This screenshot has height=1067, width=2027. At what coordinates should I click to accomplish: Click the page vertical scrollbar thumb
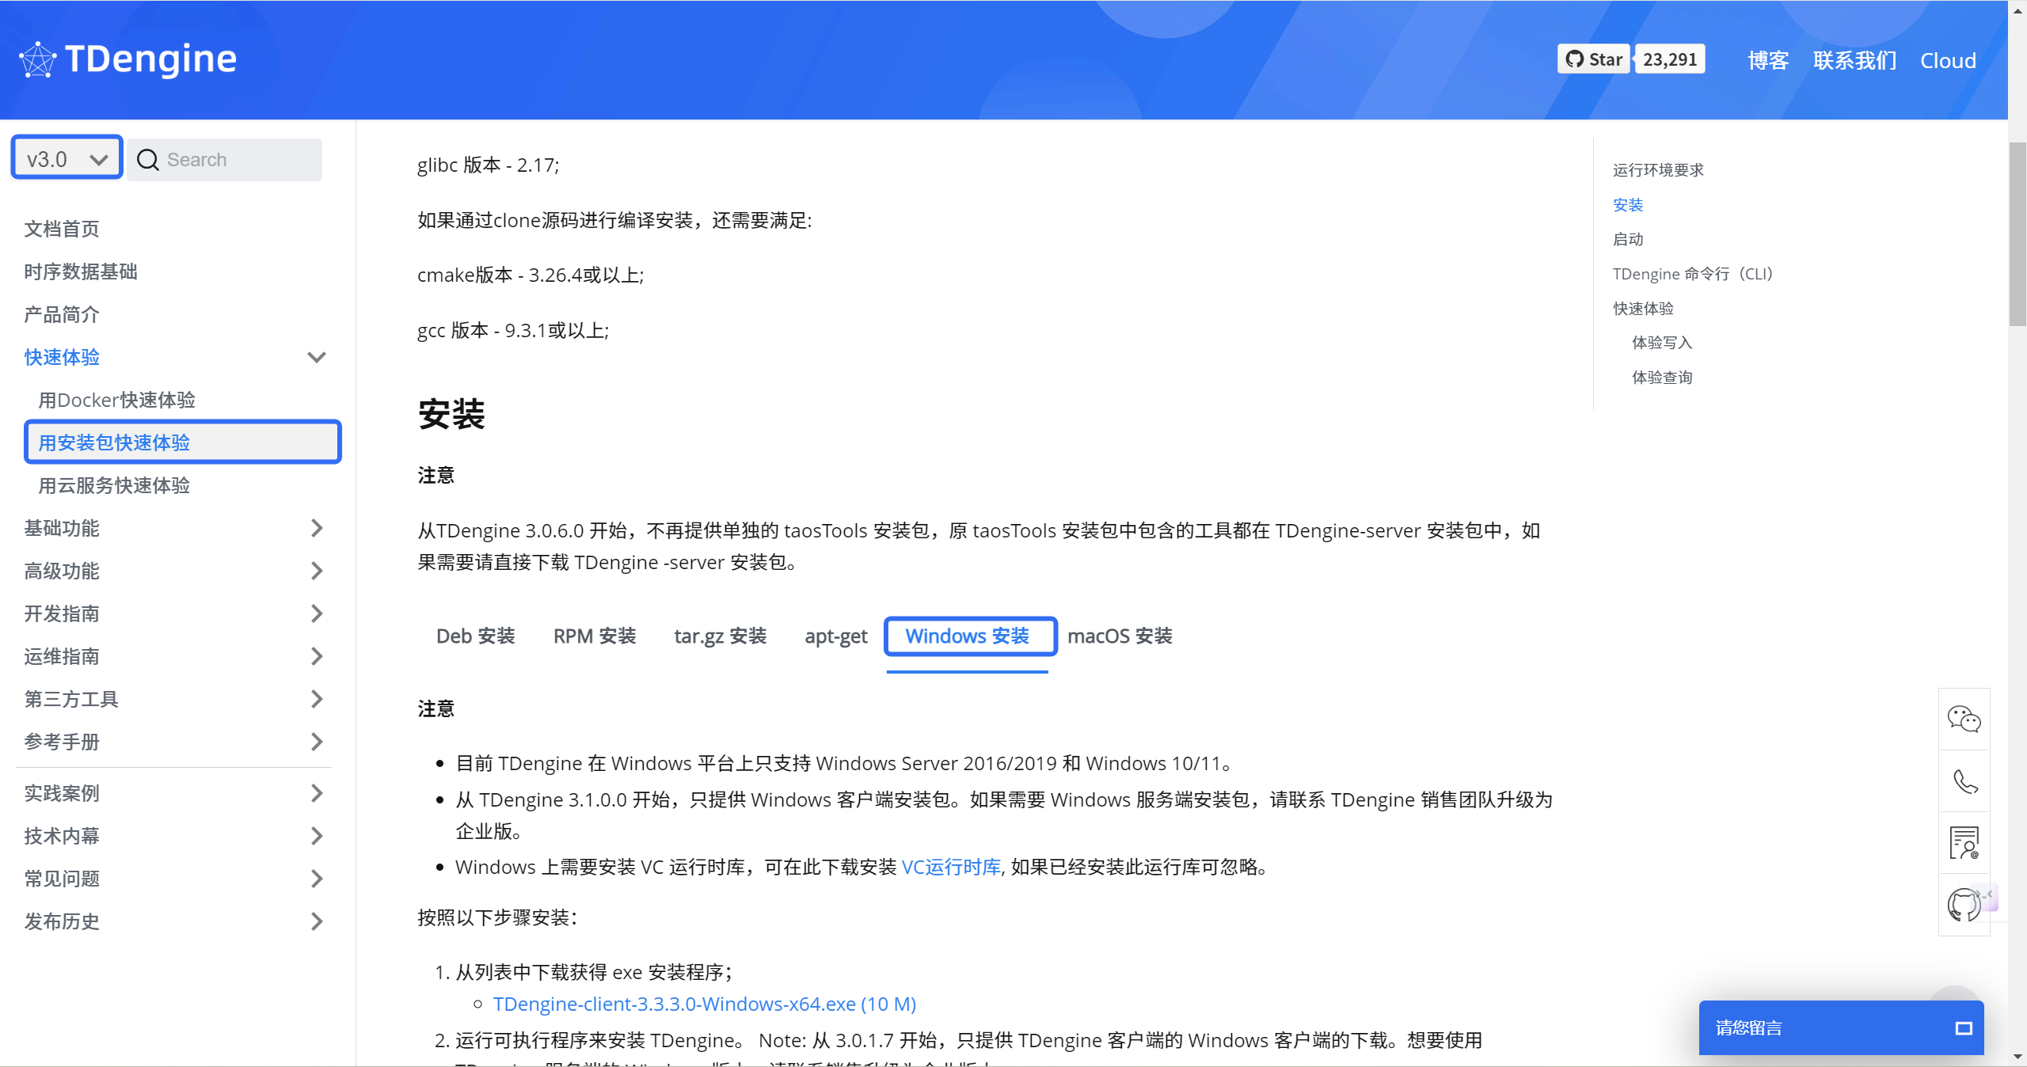click(x=2017, y=234)
